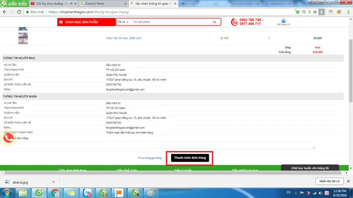Open the Cốc Cốc orange circular extension icon
This screenshot has height=198, width=353.
[x=339, y=12]
